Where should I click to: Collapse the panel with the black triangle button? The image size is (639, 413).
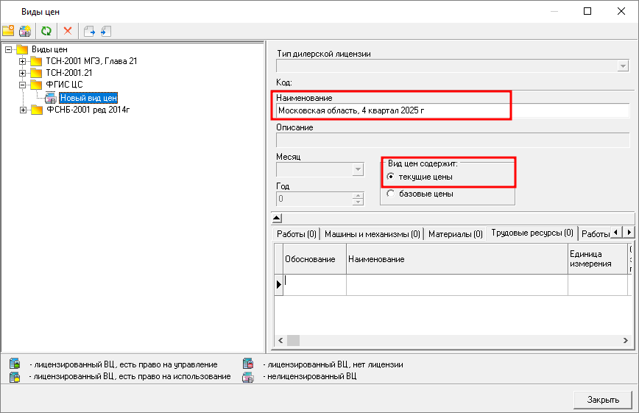click(277, 217)
